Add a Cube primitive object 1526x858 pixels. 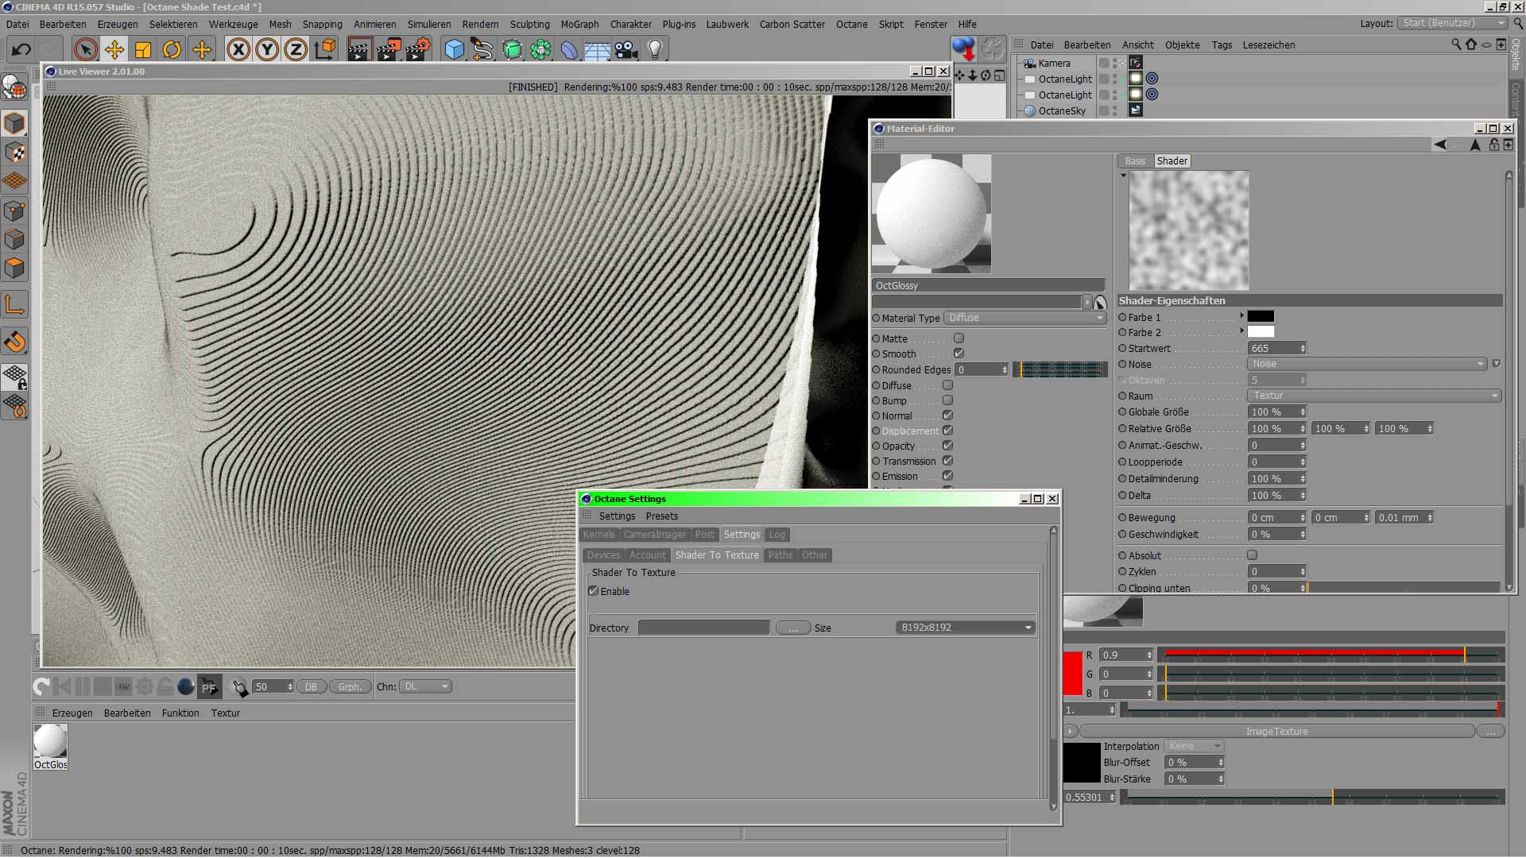tap(454, 49)
